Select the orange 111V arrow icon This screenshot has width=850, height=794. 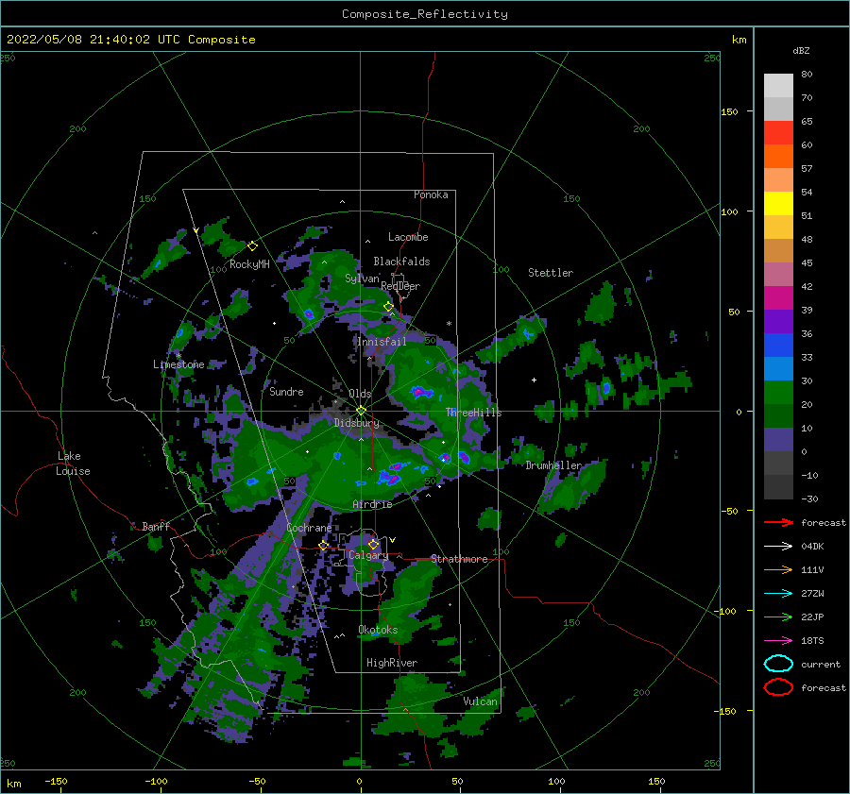tap(778, 569)
